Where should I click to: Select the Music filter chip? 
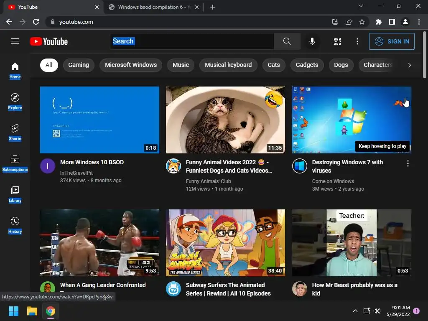pyautogui.click(x=181, y=65)
